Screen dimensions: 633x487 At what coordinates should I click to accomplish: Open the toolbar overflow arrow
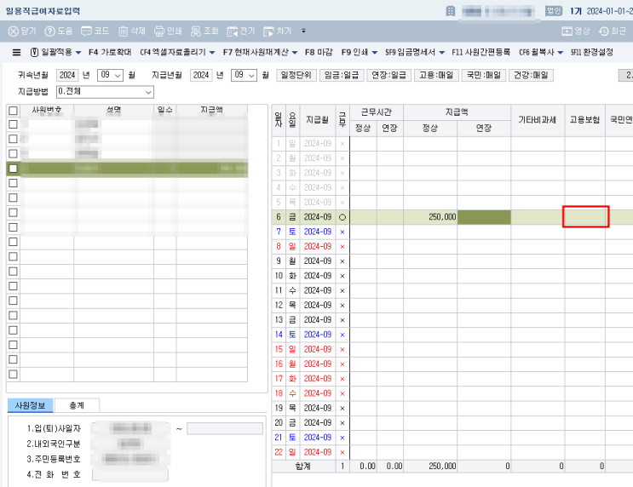(303, 31)
